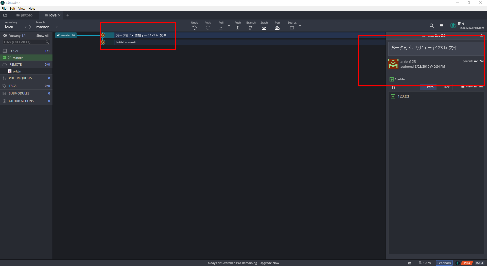Open the Boards panel icon
Image resolution: width=487 pixels, height=266 pixels.
click(292, 28)
